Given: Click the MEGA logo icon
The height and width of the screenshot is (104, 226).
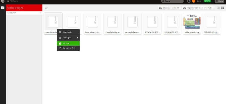Looking at the screenshot, I should pyautogui.click(x=3, y=1).
